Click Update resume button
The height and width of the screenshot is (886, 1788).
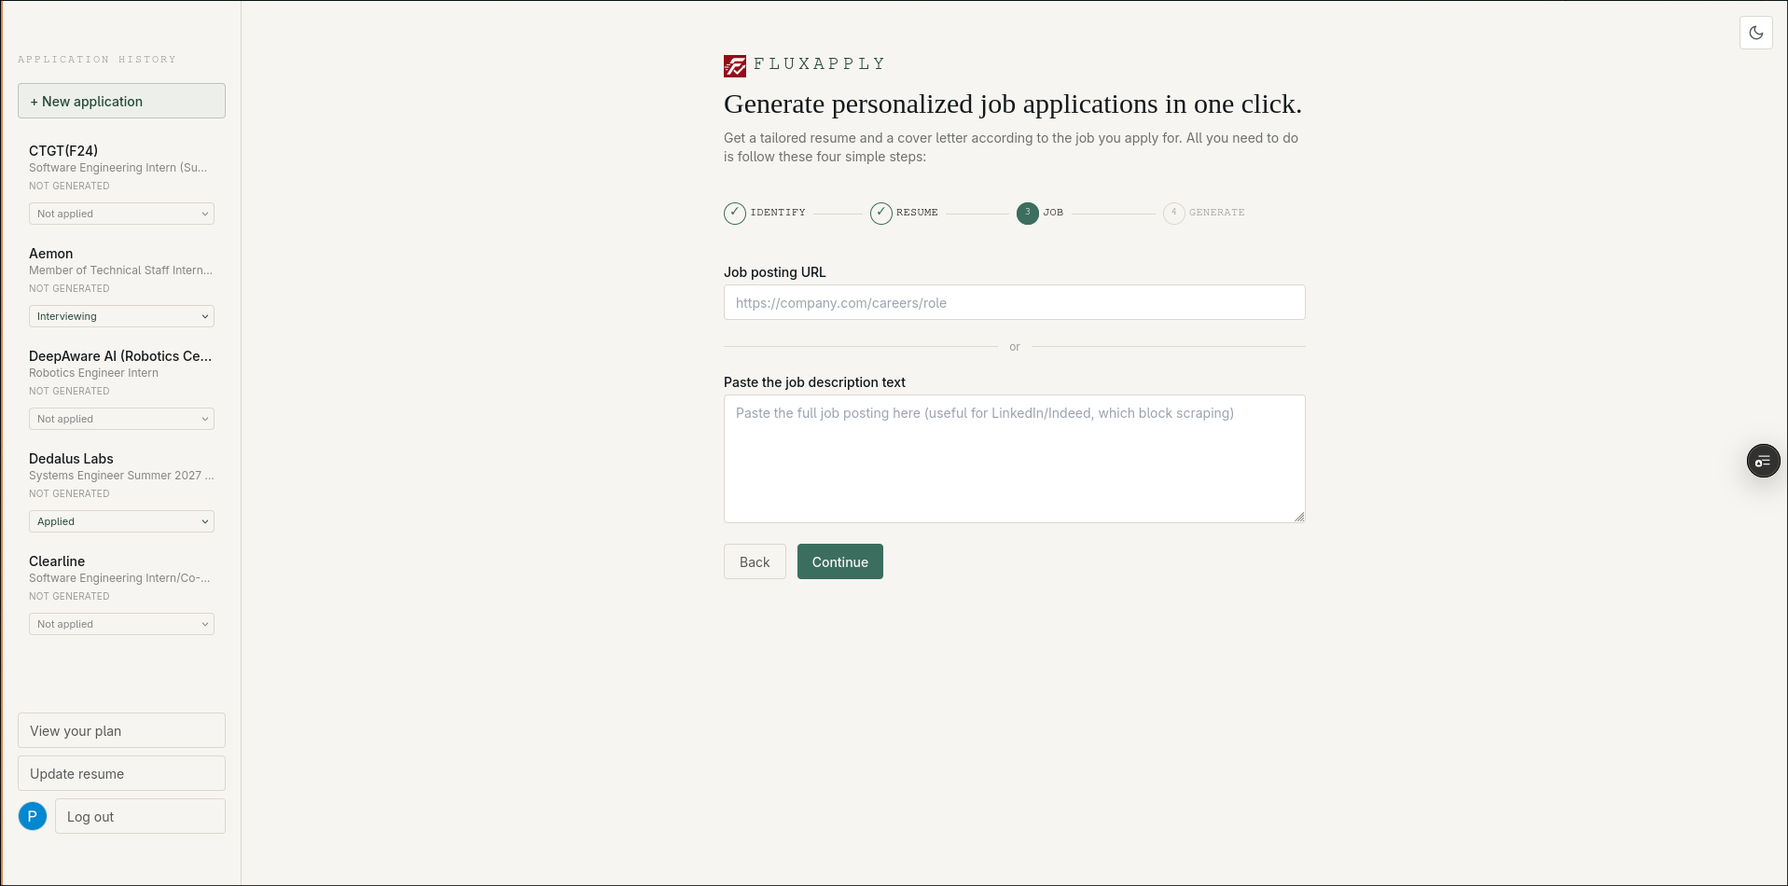coord(121,773)
